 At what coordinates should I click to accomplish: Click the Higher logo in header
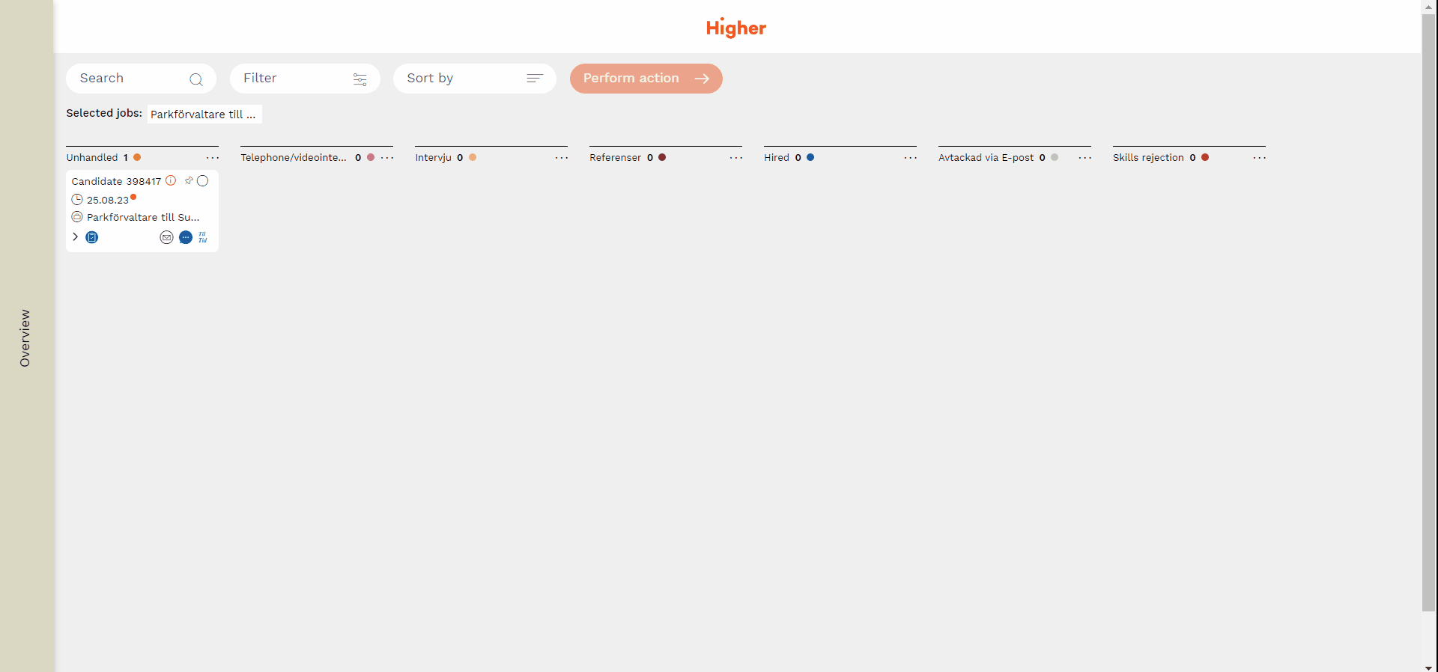[735, 28]
